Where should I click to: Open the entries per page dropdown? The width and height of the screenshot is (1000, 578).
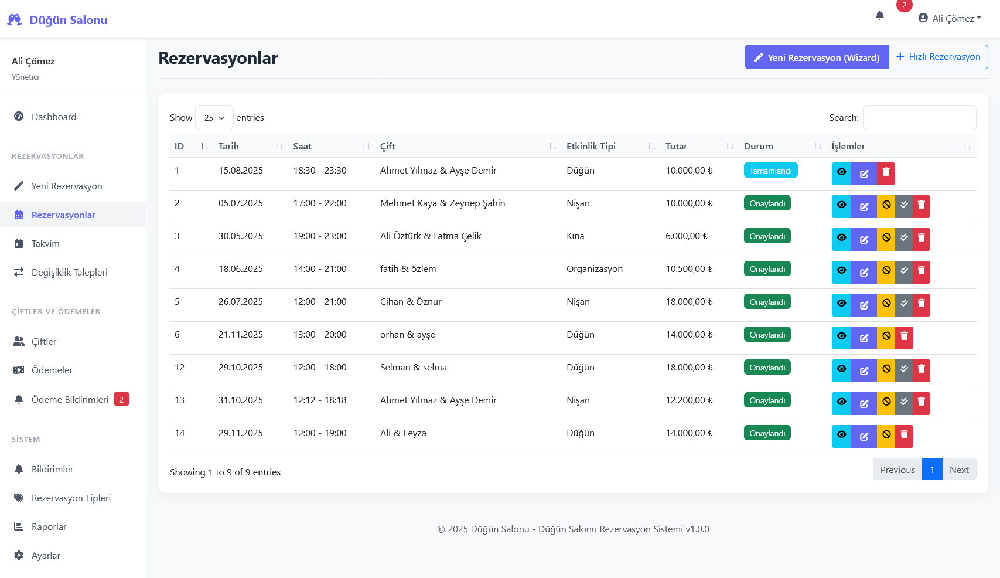tap(214, 118)
